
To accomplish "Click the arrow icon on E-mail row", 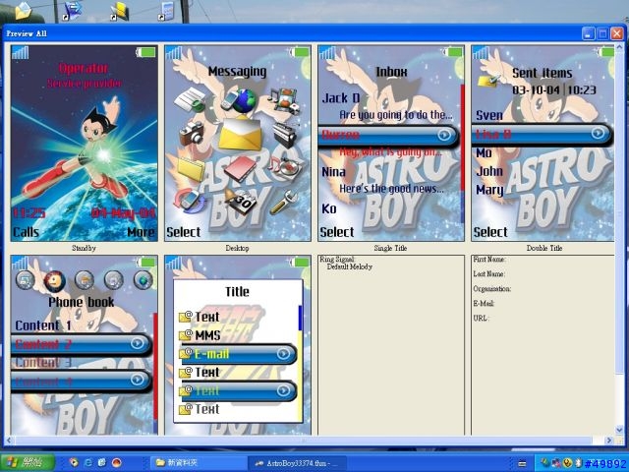I will (x=283, y=354).
